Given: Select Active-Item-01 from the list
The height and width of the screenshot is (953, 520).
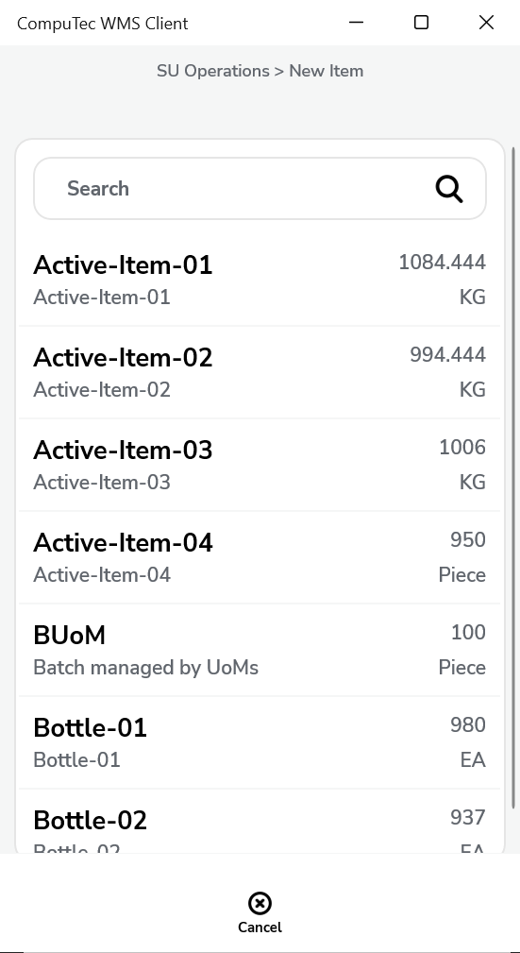Looking at the screenshot, I should point(260,280).
